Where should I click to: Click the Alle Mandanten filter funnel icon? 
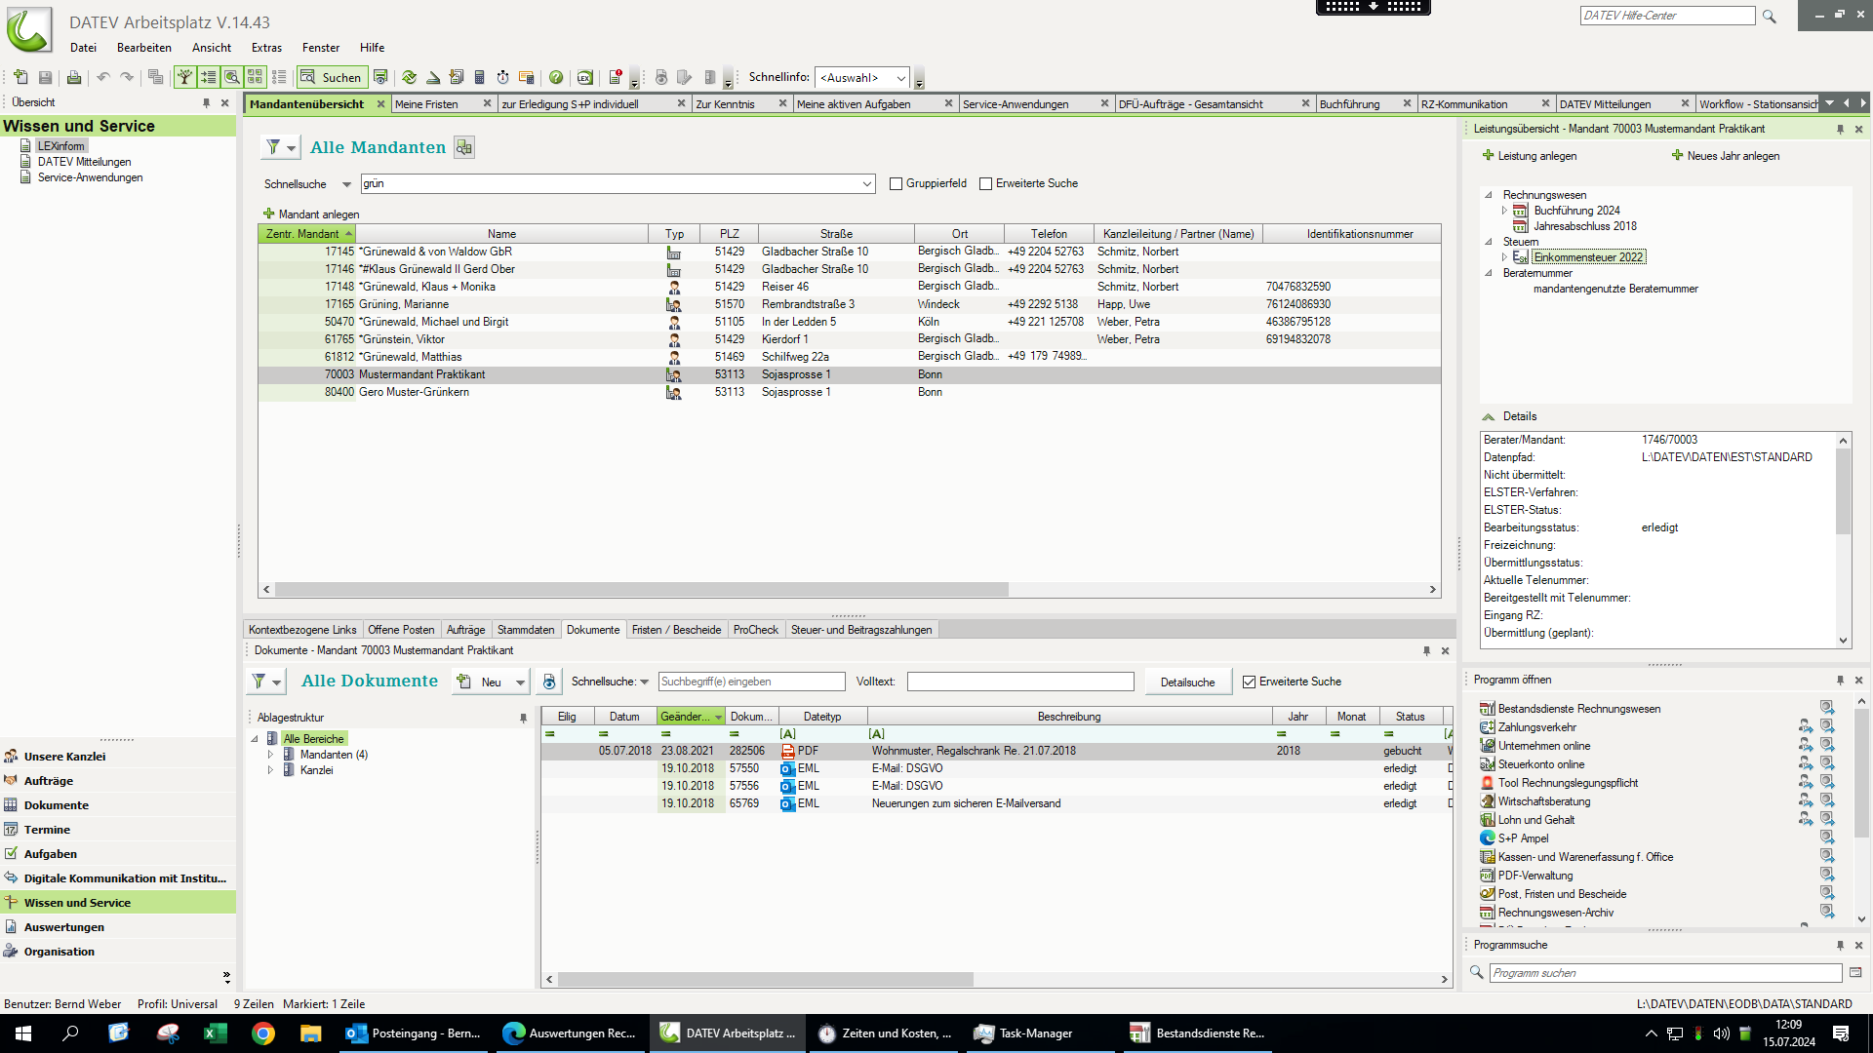pyautogui.click(x=273, y=147)
